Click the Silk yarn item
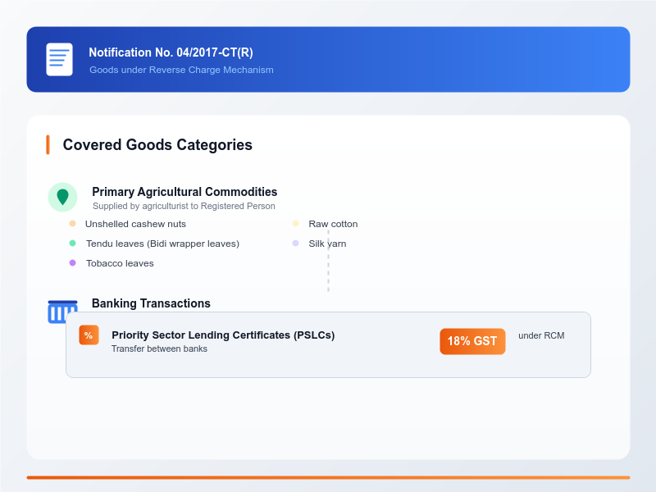The height and width of the screenshot is (492, 656). click(327, 244)
